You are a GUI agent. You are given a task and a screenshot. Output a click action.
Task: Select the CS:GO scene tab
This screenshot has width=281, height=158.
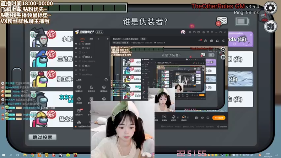click(82, 39)
